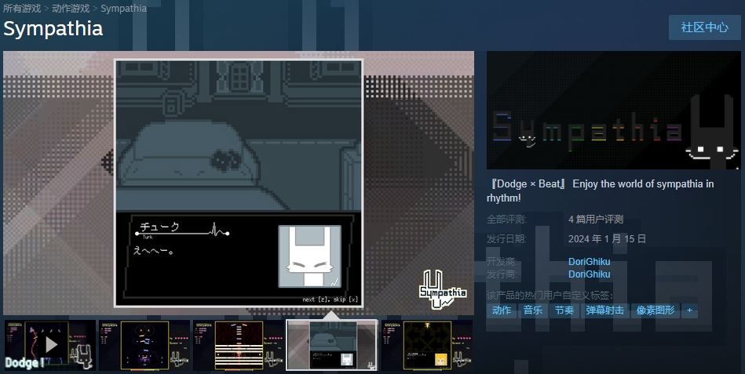The width and height of the screenshot is (745, 374).
Task: Click the Sympathia breadcrumb link
Action: (123, 9)
